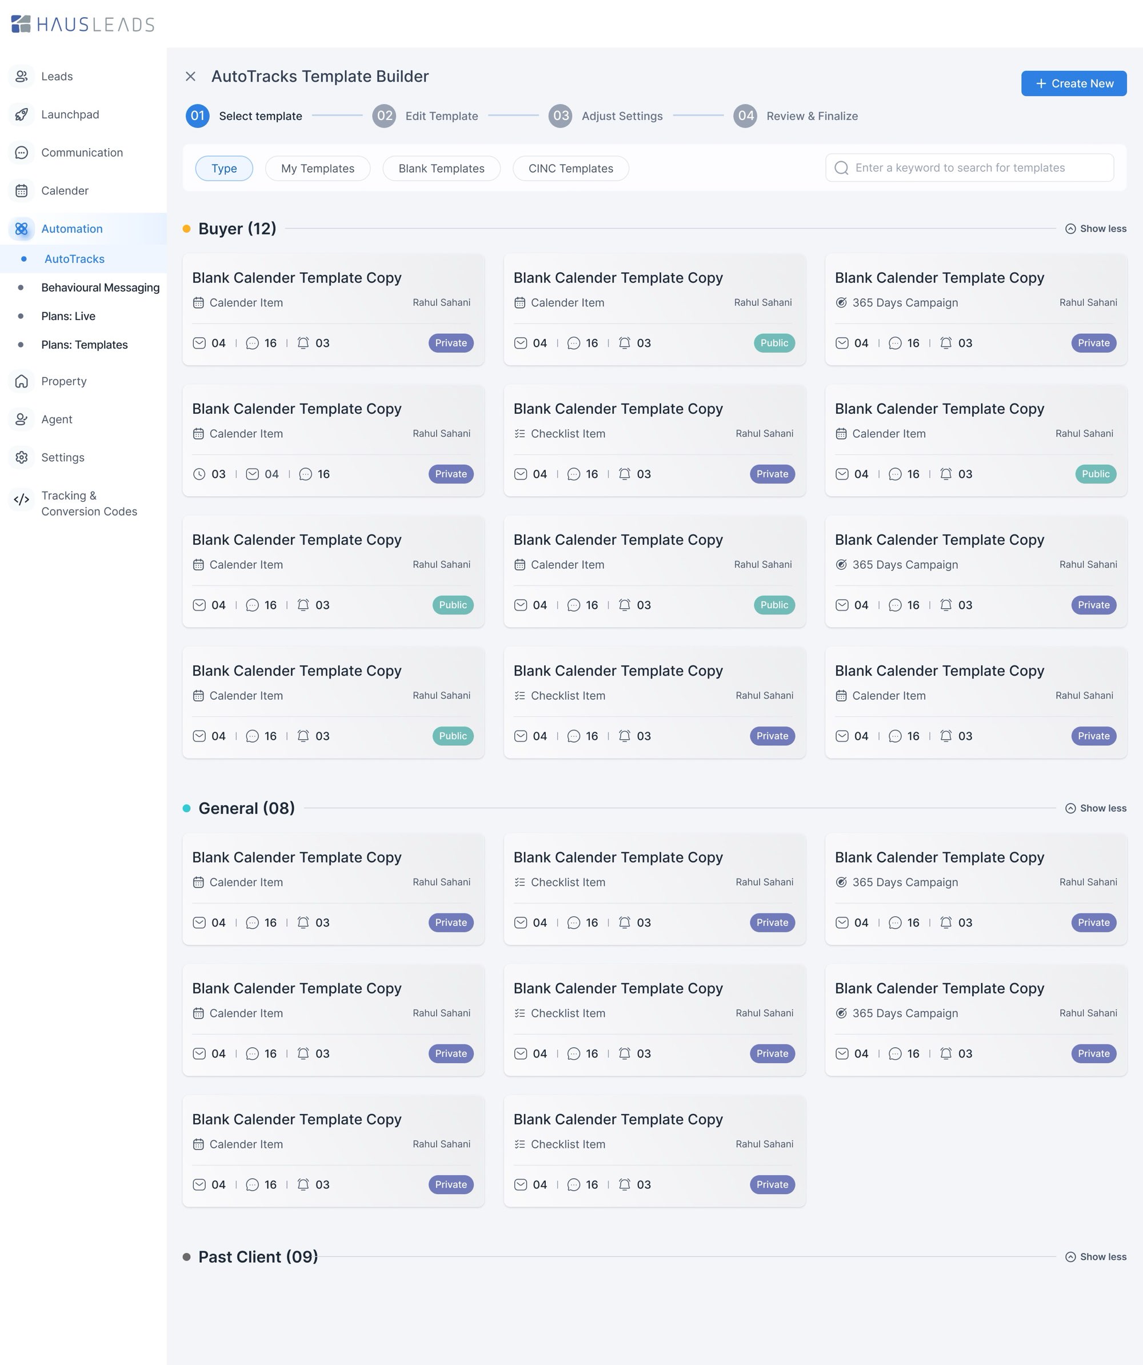Click Public badge on second Buyer card

[774, 343]
